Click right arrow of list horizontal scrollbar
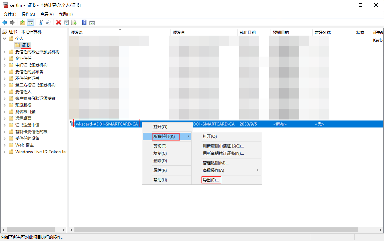Viewport: 384px width, 241px height. [380, 230]
